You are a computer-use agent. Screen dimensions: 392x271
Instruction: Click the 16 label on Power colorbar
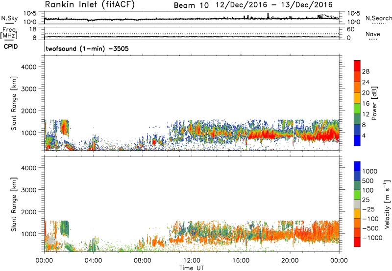click(366, 104)
